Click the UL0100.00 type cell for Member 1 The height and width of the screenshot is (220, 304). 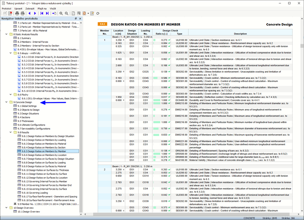[x=181, y=40]
